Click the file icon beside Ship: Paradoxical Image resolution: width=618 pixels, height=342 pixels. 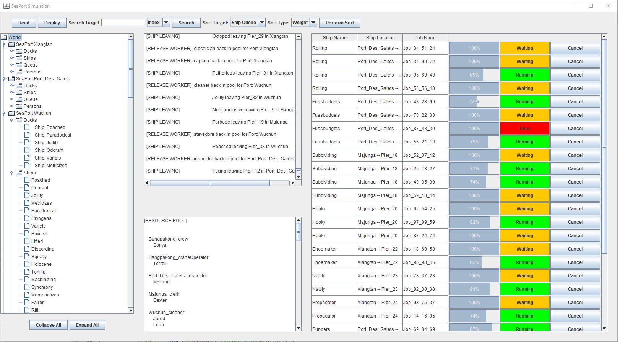(x=27, y=135)
